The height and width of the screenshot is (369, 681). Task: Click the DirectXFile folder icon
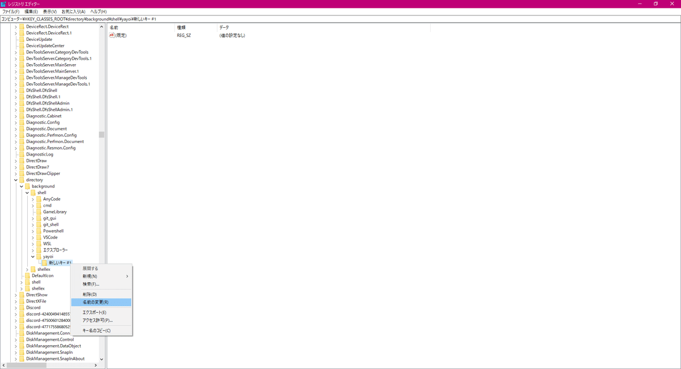[x=22, y=301]
